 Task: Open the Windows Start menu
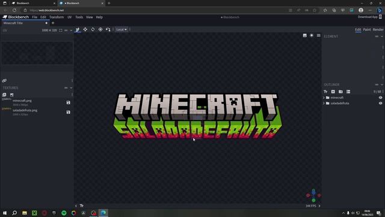coord(5,213)
